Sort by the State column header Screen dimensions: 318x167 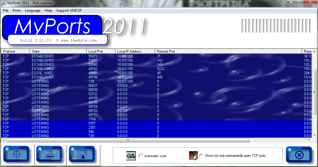[x=58, y=51]
